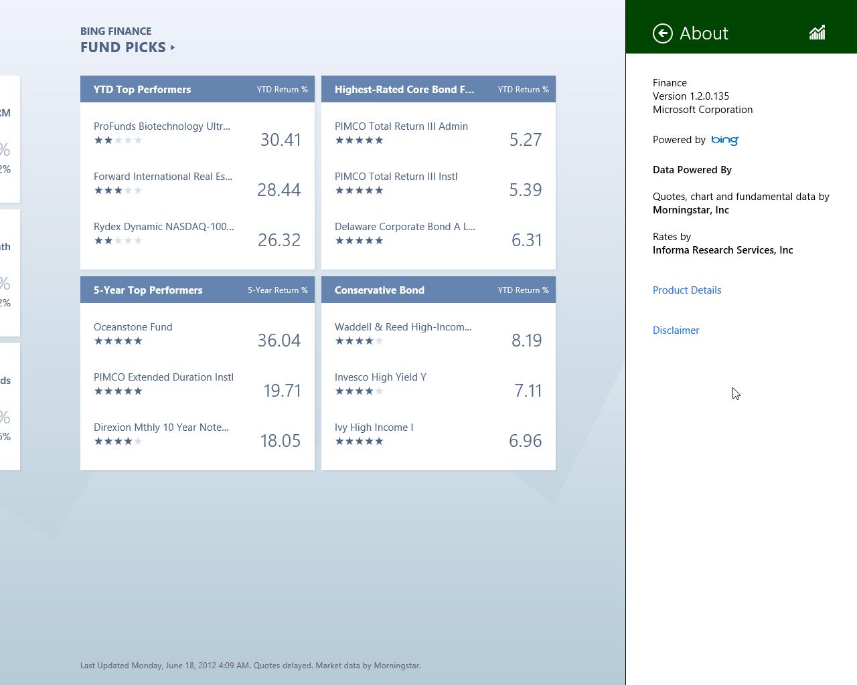Click Data Powered By heading
The height and width of the screenshot is (685, 857).
click(x=692, y=170)
